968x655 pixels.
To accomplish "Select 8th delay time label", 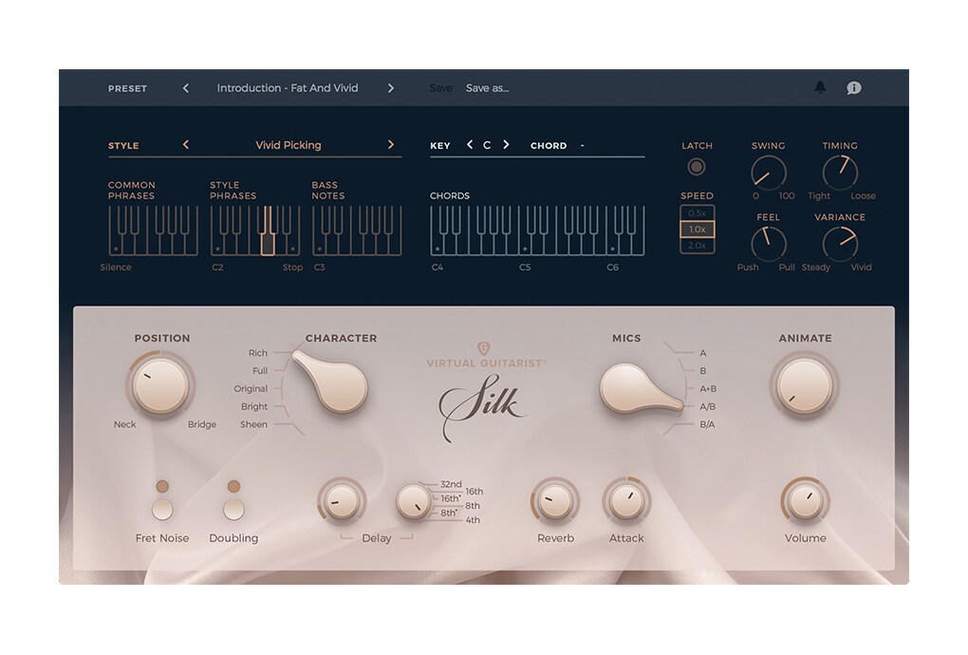I will tap(473, 506).
